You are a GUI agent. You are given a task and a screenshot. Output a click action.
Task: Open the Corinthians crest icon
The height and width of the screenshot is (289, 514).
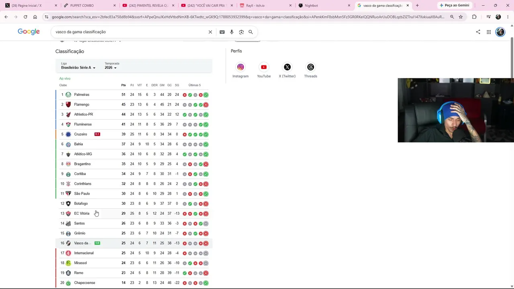coord(68,184)
